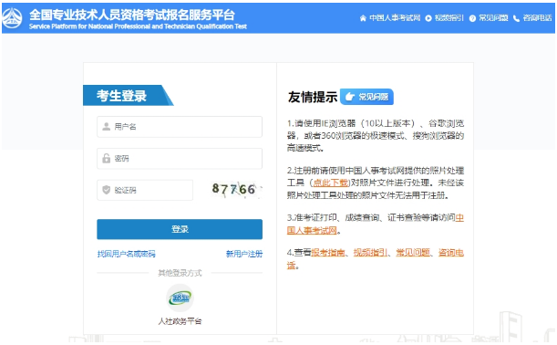Open the 点此下载 photo tool link
This screenshot has width=557, height=345.
click(331, 183)
